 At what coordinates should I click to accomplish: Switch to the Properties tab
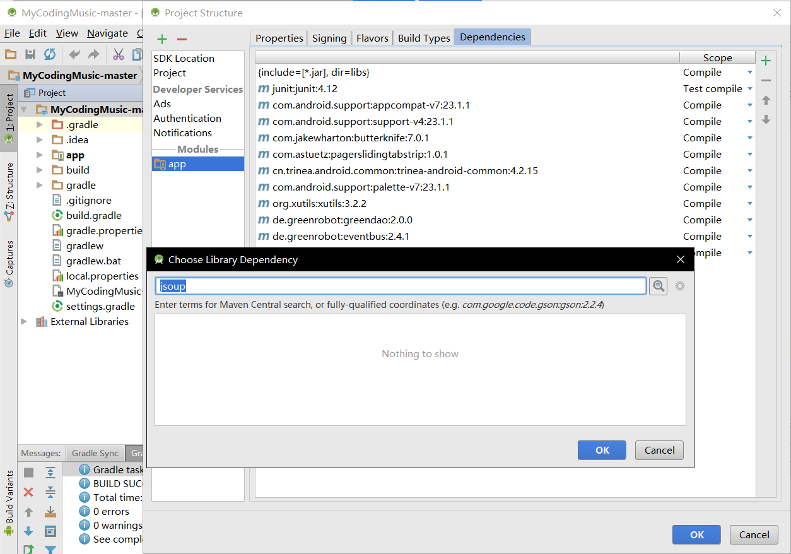pos(279,38)
